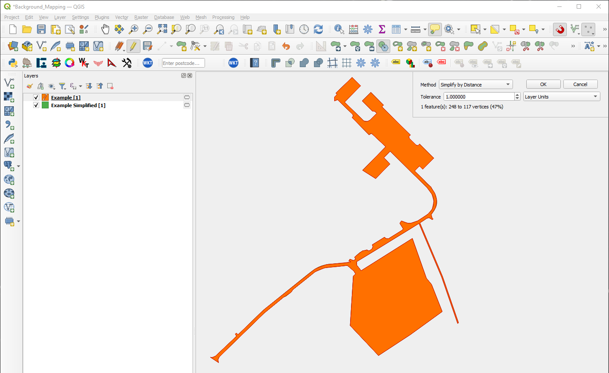Screen dimensions: 609x373
Task: Click the Enter postcode search field
Action: pos(183,63)
